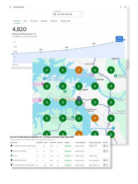Click the green pin icon for Roof Lux
Screen dimensions: 138x184
point(11,155)
